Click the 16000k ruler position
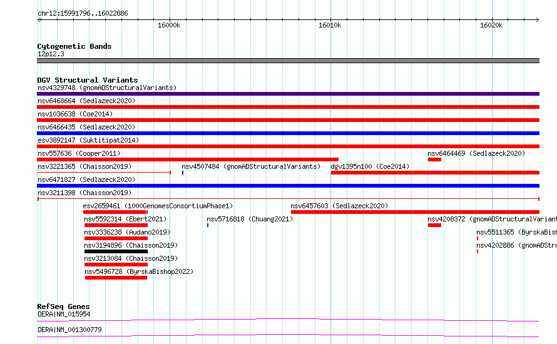 [x=169, y=25]
